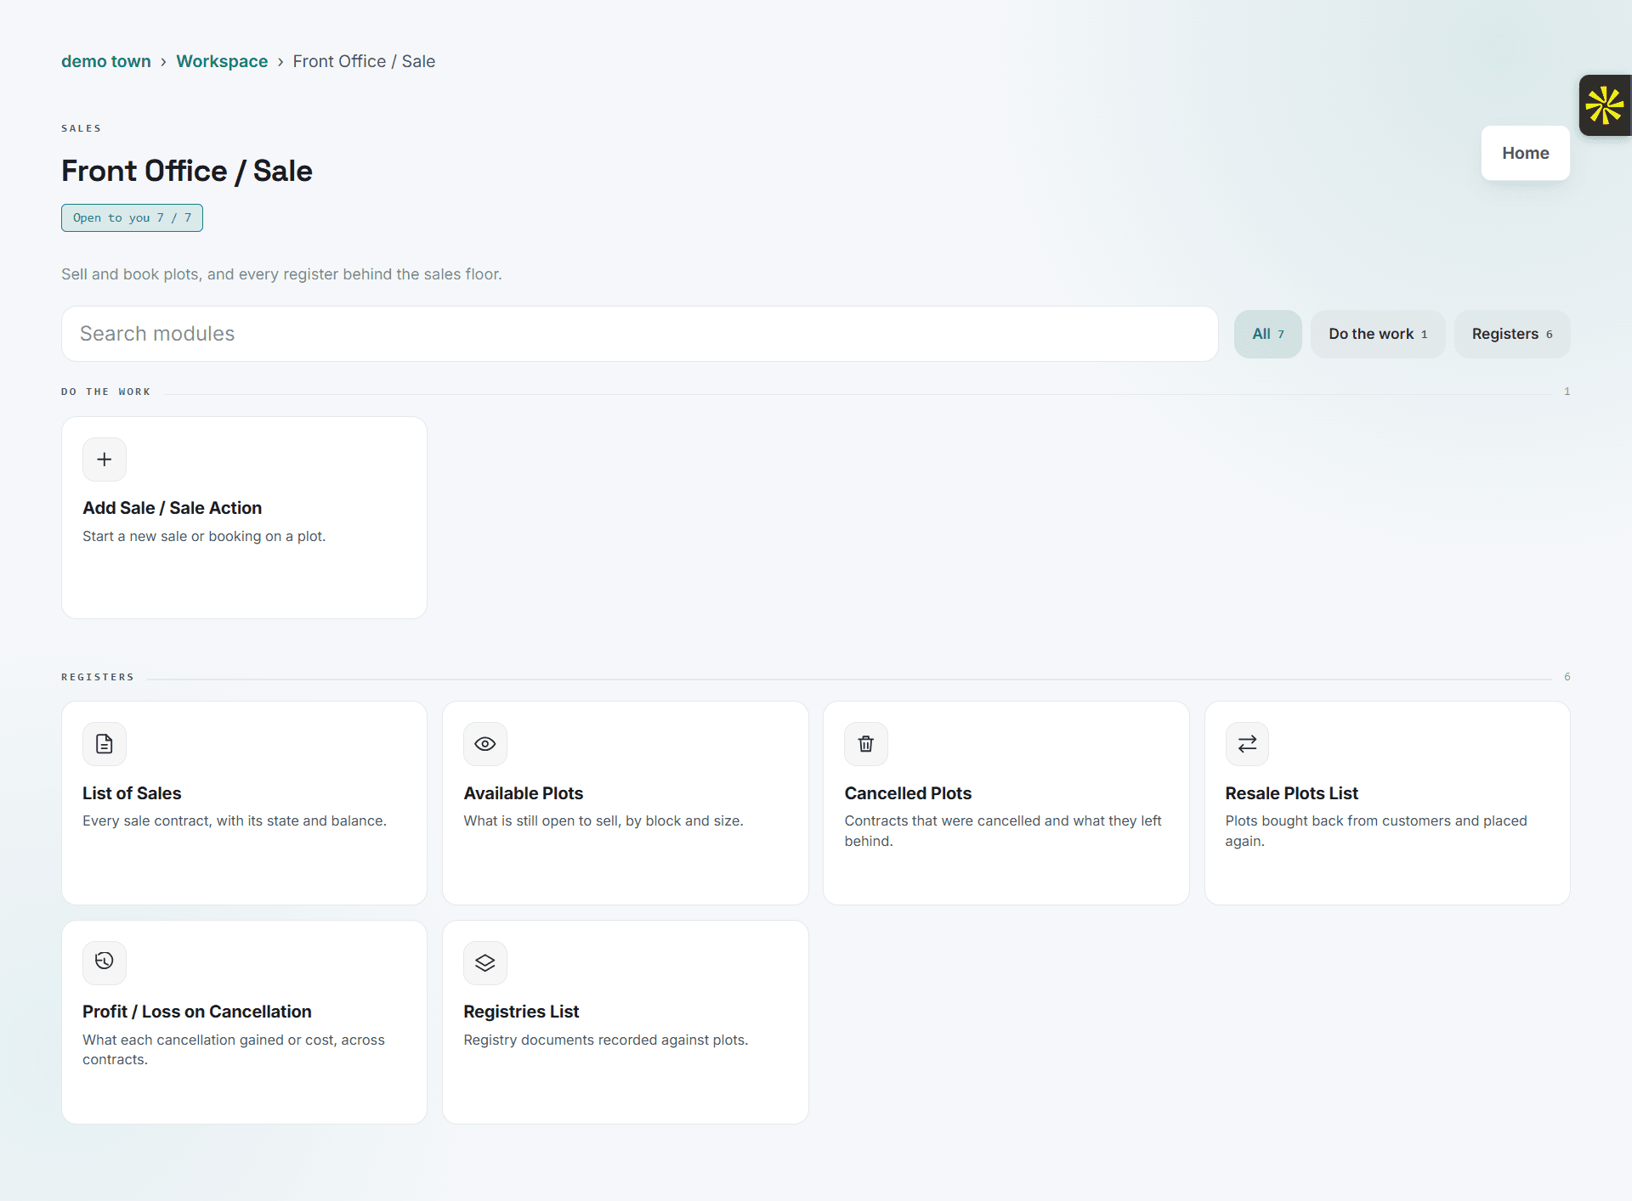Image resolution: width=1632 pixels, height=1201 pixels.
Task: Focus the Search modules field
Action: 639,334
